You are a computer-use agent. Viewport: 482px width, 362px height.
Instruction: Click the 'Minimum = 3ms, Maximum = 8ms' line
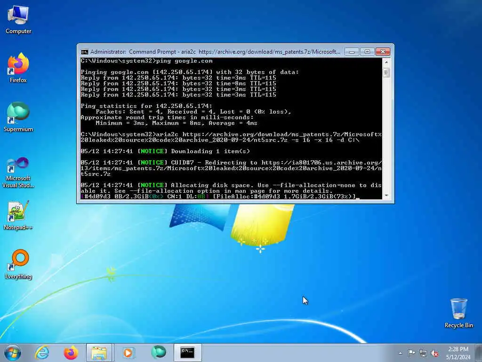click(x=177, y=123)
